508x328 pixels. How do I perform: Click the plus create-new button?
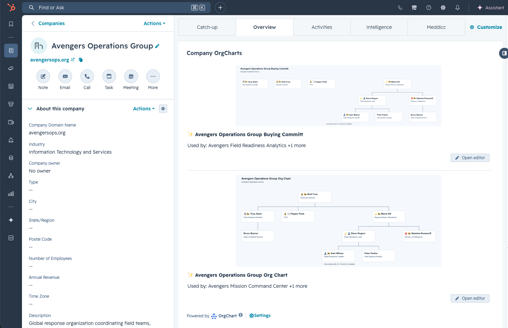pos(220,8)
